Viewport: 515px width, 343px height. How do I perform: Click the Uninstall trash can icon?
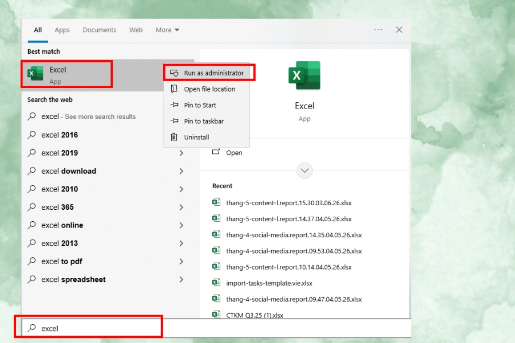pyautogui.click(x=174, y=137)
